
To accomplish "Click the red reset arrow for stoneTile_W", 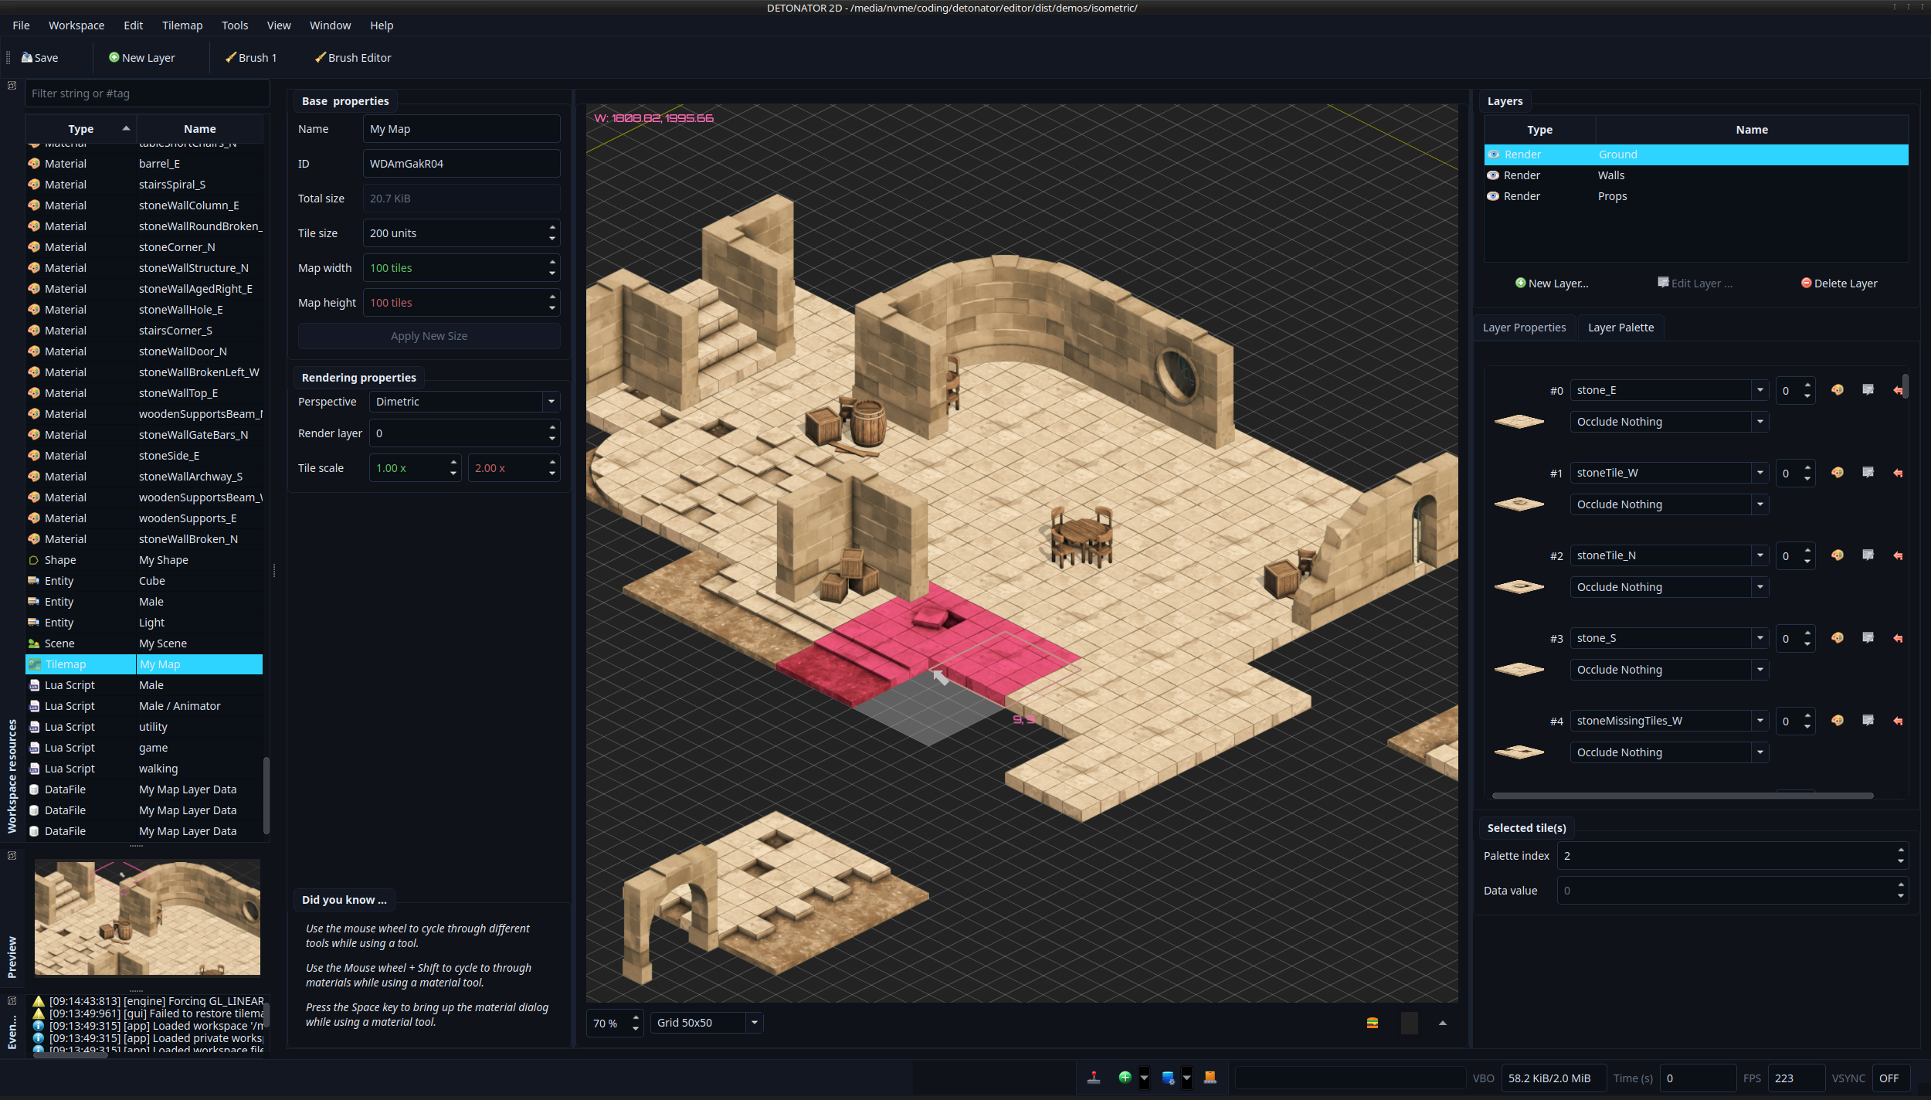I will point(1898,473).
